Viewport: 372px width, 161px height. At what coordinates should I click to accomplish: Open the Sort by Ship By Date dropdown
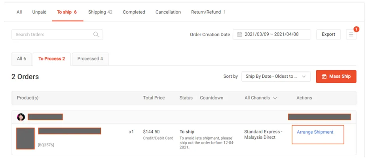(276, 77)
